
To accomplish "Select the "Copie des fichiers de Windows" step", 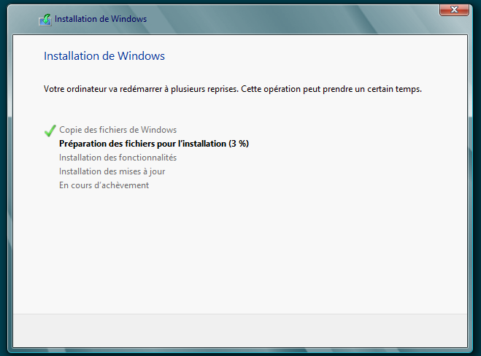I will (x=118, y=130).
